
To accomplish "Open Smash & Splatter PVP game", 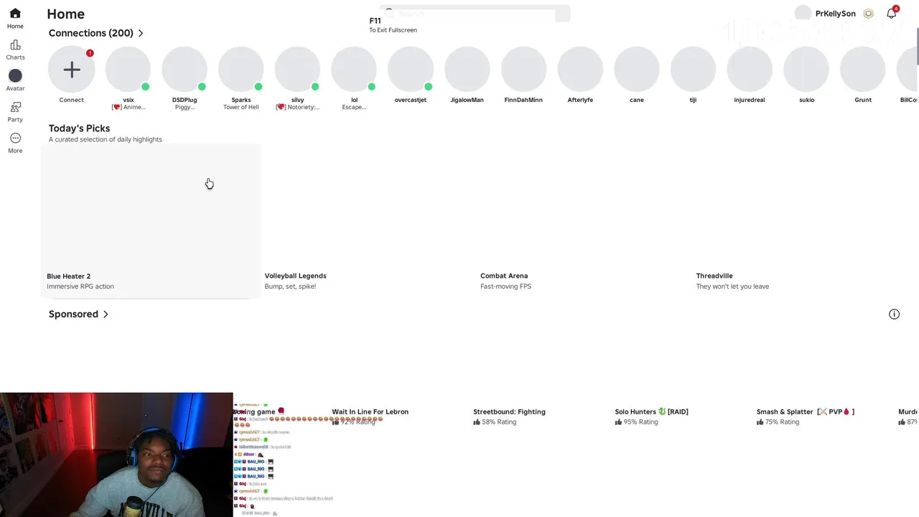I will point(806,411).
